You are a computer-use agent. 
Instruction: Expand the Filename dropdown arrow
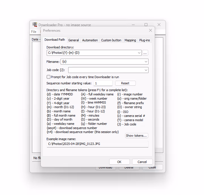tap(146, 62)
